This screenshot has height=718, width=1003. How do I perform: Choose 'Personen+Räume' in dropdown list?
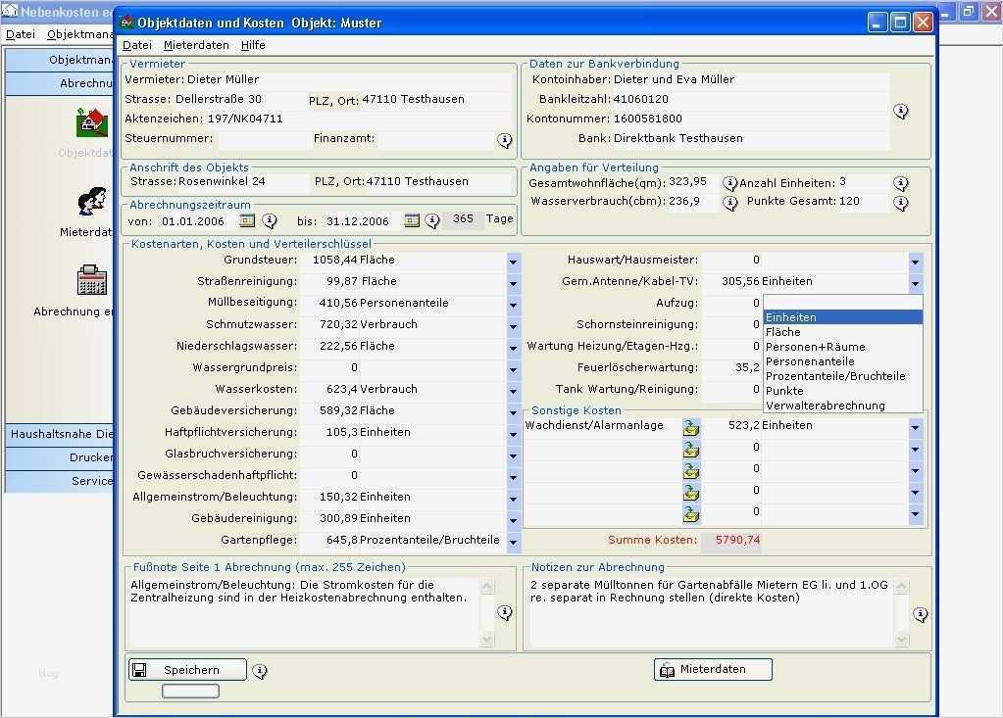(x=842, y=347)
